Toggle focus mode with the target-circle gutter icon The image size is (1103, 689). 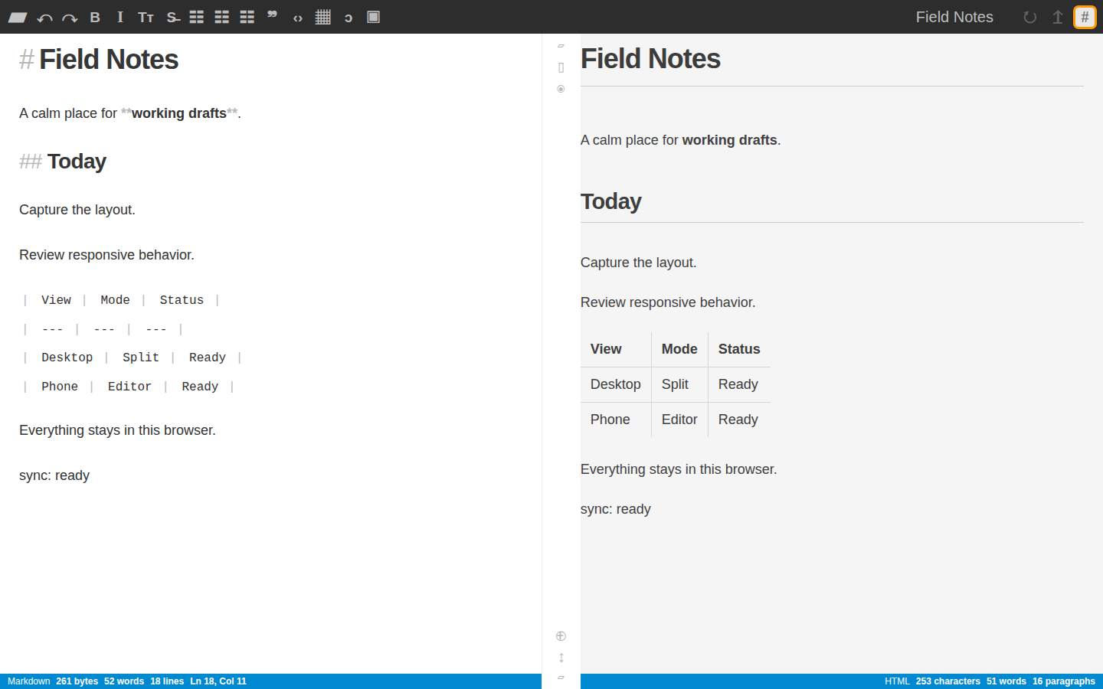click(561, 89)
